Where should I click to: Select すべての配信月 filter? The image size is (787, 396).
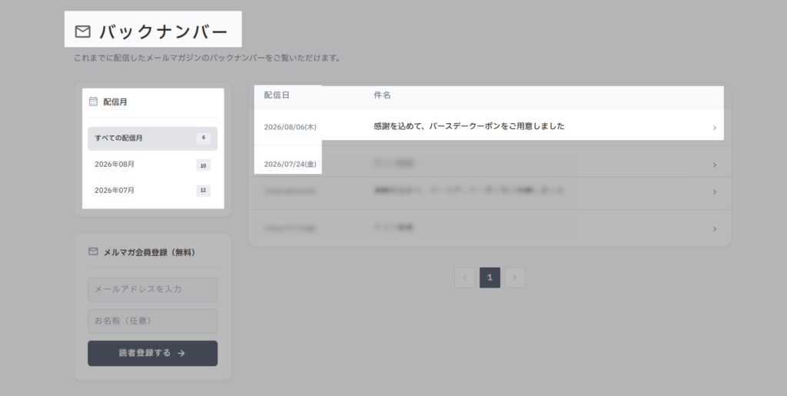coord(153,138)
